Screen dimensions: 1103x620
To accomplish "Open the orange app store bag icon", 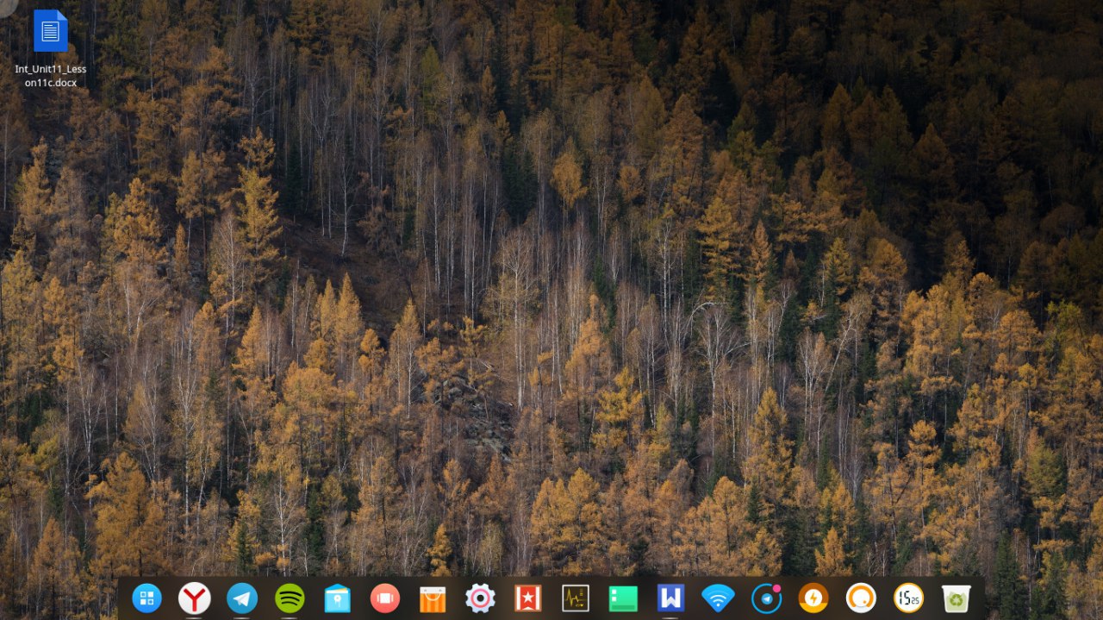I will 433,598.
